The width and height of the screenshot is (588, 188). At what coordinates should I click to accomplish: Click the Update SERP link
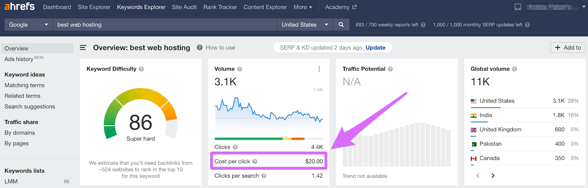tap(376, 48)
